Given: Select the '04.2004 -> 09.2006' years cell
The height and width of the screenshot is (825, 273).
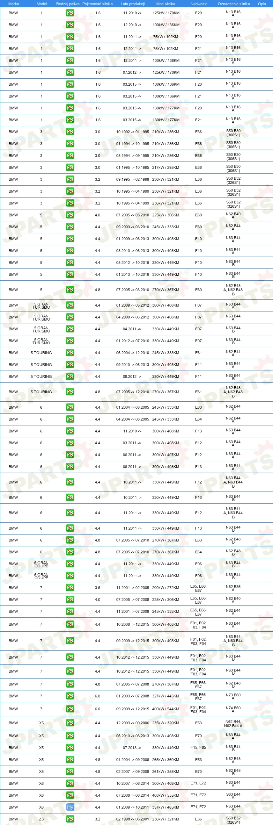Looking at the screenshot, I should (x=133, y=760).
